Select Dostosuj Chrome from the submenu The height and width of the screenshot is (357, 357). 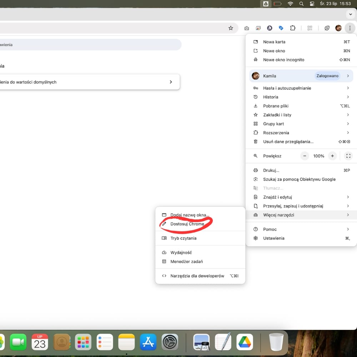coord(187,224)
